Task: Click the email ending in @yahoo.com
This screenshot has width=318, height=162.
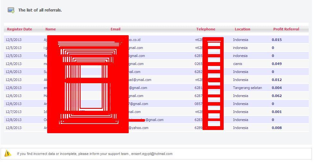Action: tap(139, 128)
